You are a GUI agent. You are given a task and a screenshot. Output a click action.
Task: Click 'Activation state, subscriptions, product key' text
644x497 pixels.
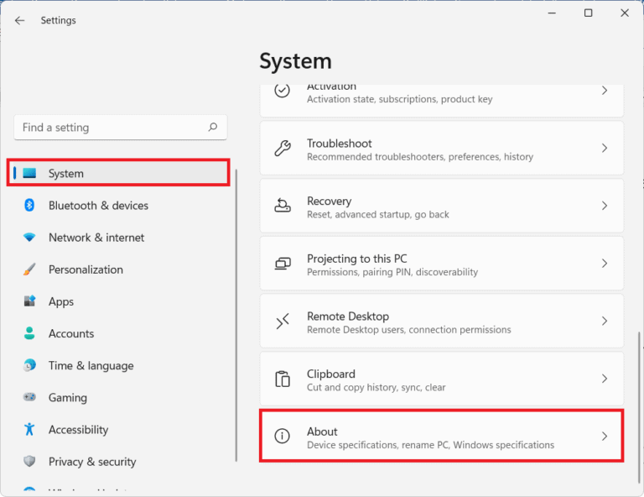(x=400, y=99)
